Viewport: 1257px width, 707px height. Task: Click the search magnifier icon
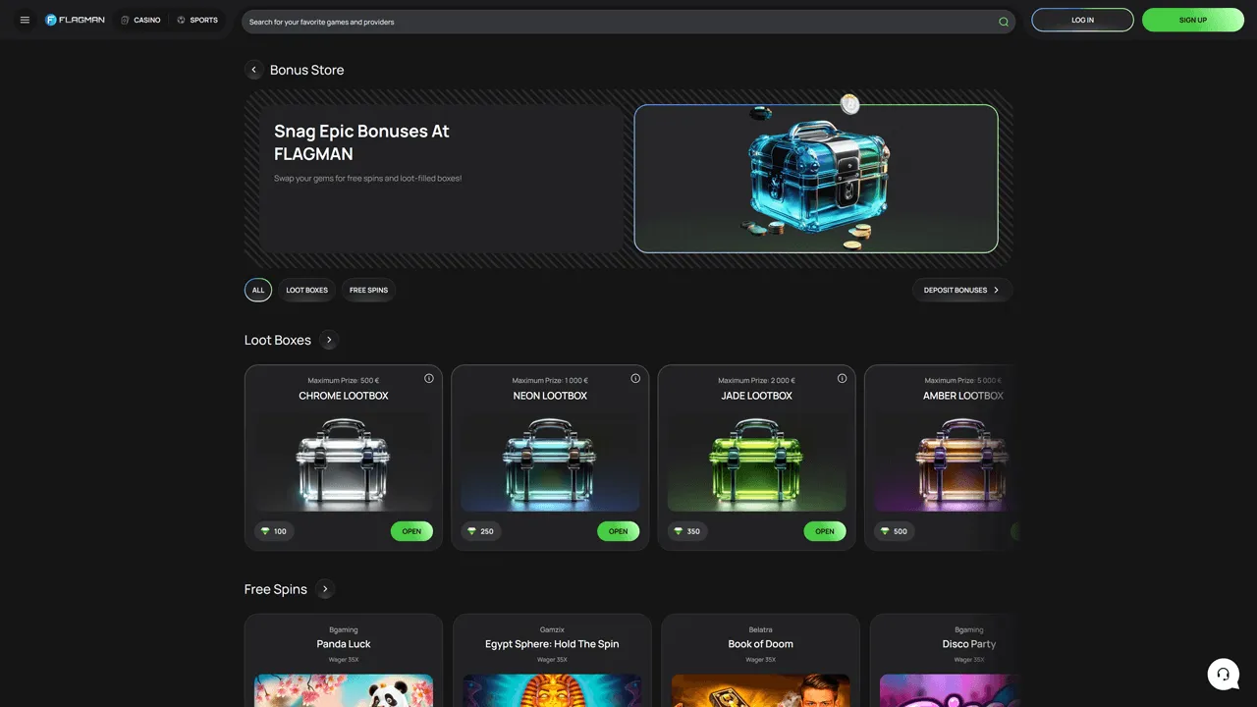[x=1004, y=22]
